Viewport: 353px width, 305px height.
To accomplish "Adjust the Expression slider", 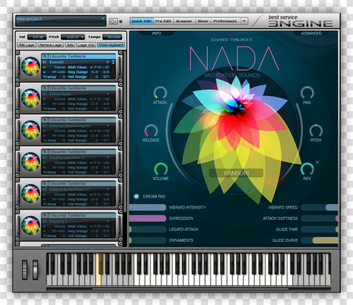I will (x=148, y=218).
